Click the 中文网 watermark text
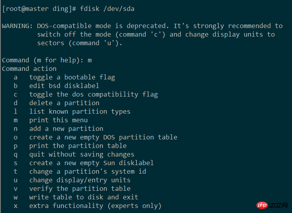Screen dimensions: 292x213 click(278, 205)
